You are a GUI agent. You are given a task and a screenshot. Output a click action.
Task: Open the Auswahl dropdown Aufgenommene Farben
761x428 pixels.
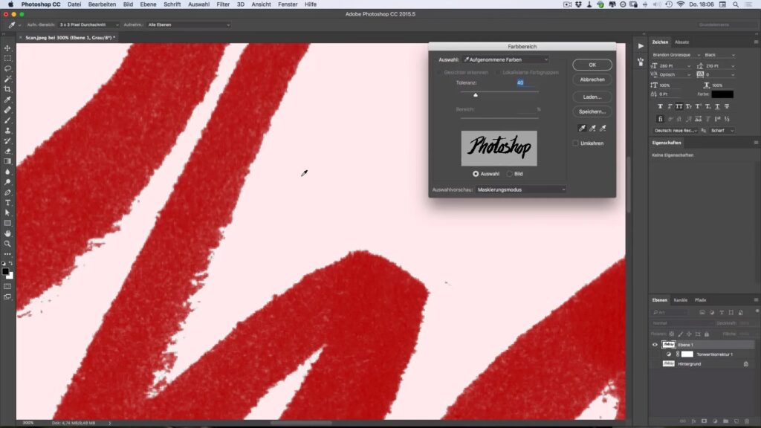[505, 59]
